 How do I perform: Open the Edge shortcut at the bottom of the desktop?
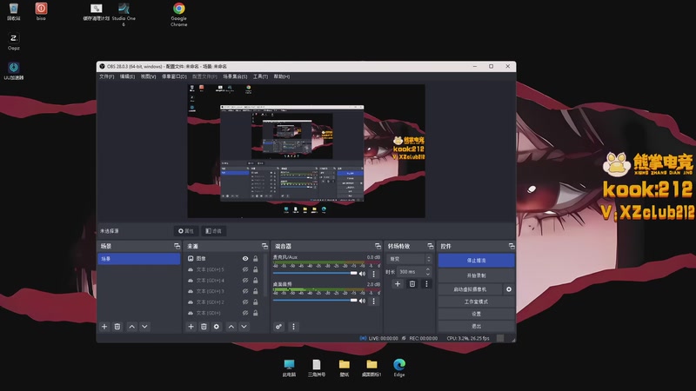click(399, 368)
